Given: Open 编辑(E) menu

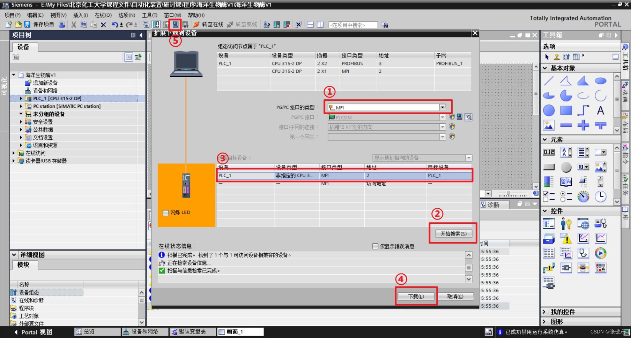Looking at the screenshot, I should click(35, 15).
